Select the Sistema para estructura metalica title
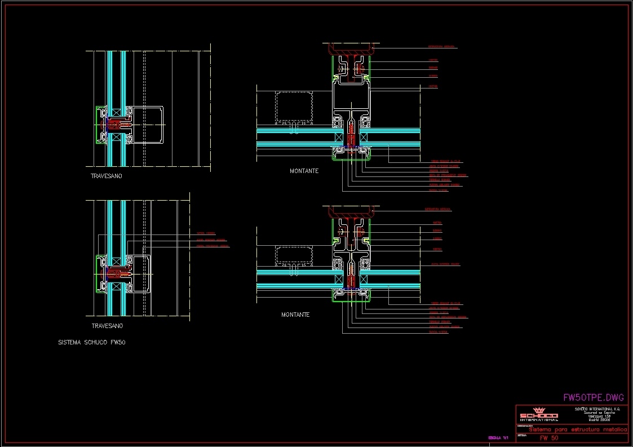This screenshot has width=633, height=447. coord(577,429)
